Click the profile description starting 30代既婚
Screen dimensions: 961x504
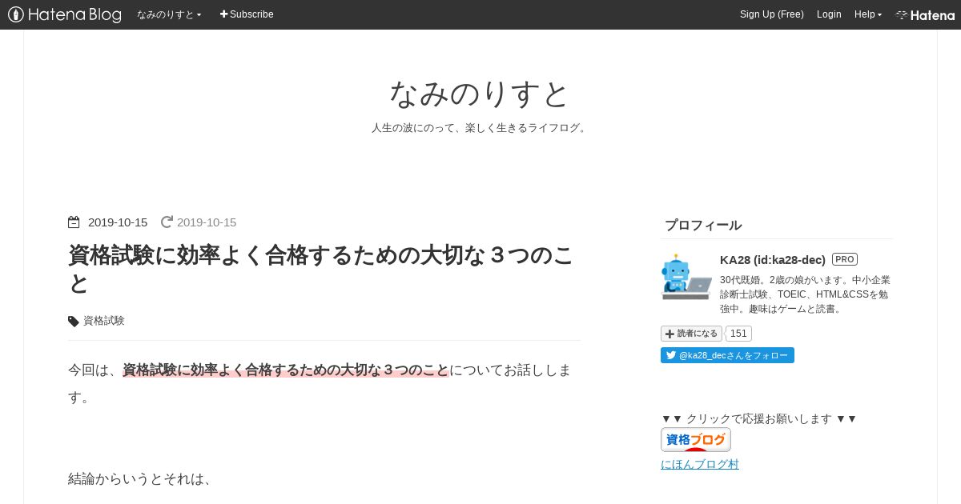tap(805, 294)
